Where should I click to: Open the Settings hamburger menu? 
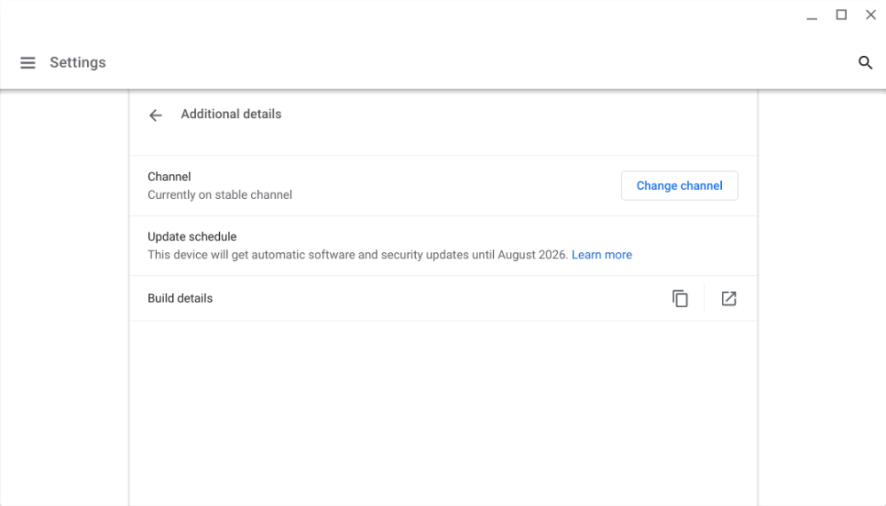tap(27, 63)
